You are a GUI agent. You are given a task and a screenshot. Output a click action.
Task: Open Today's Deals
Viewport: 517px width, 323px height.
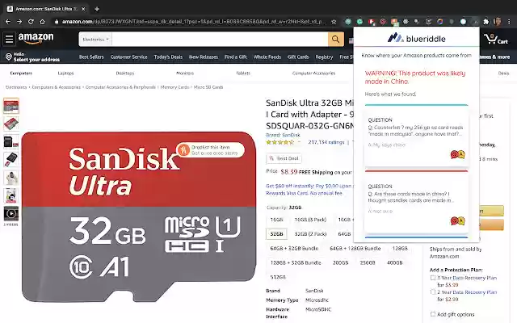pos(168,57)
